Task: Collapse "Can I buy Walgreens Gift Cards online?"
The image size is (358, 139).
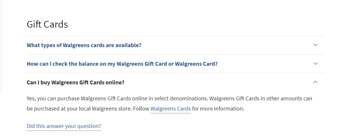Action: pyautogui.click(x=76, y=82)
